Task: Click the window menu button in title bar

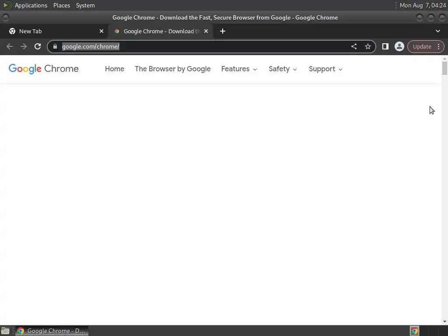Action: [x=5, y=17]
